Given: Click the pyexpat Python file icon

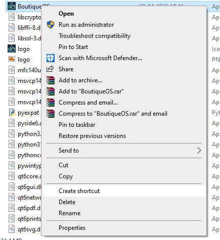Looking at the screenshot, I should 12,113.
